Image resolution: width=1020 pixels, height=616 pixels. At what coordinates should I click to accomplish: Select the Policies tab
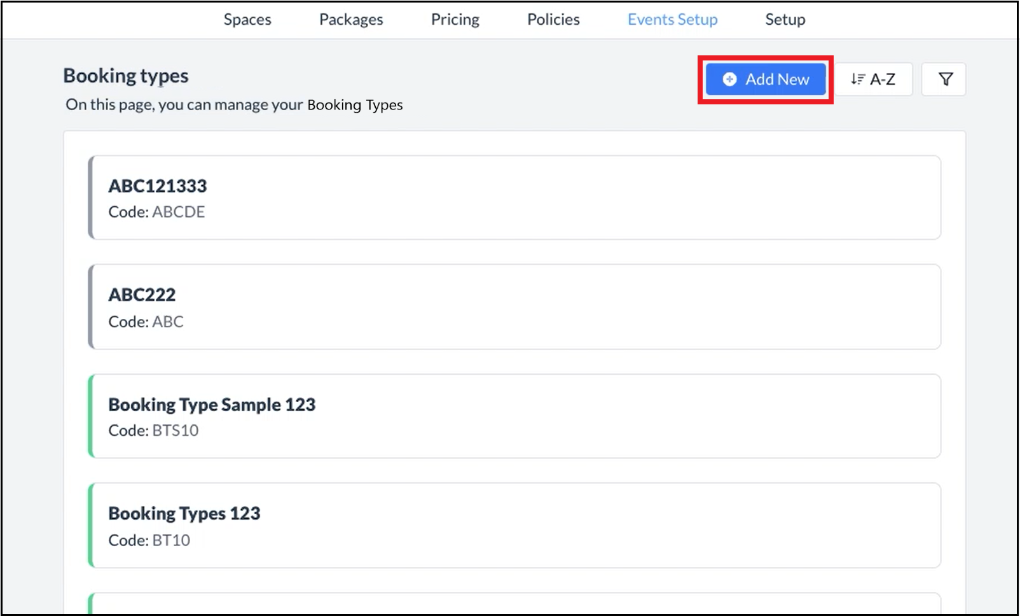coord(553,20)
